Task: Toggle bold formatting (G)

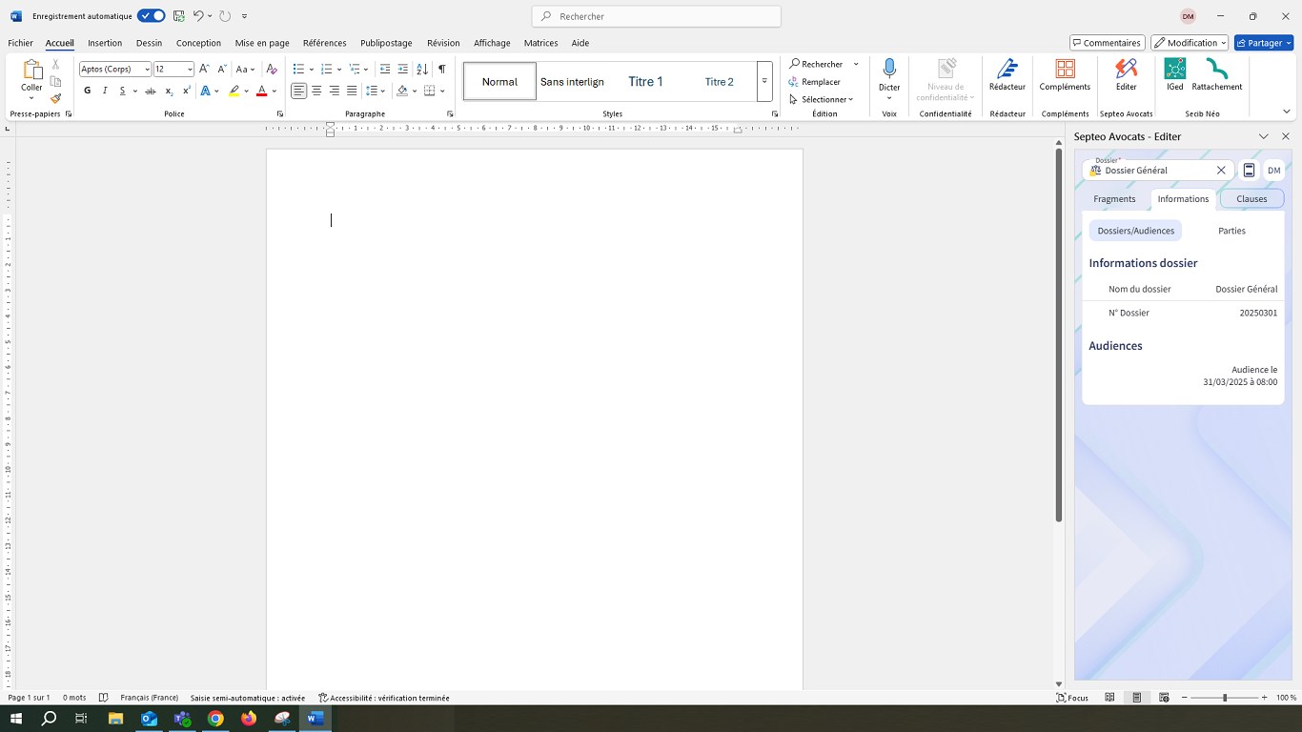Action: pyautogui.click(x=87, y=91)
